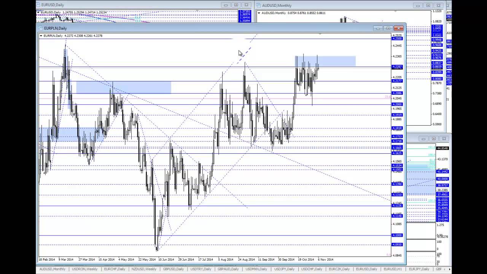Screen dimensions: 487x274
Task: Switch to the USDMXN,Daily tab
Action: [257, 269]
